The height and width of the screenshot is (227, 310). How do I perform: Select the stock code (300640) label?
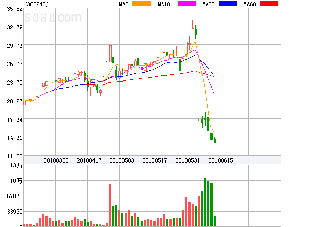click(37, 4)
